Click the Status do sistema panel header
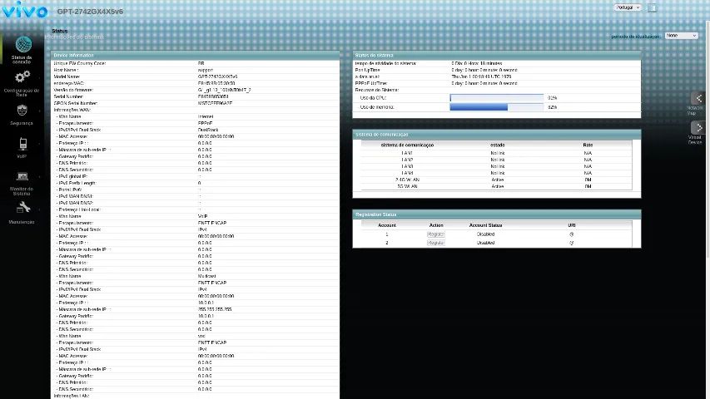710x399 pixels. click(x=497, y=55)
